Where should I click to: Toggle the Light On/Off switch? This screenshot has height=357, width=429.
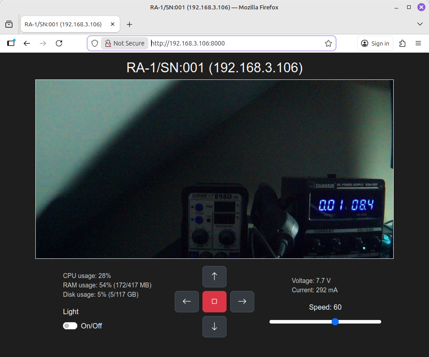click(70, 326)
